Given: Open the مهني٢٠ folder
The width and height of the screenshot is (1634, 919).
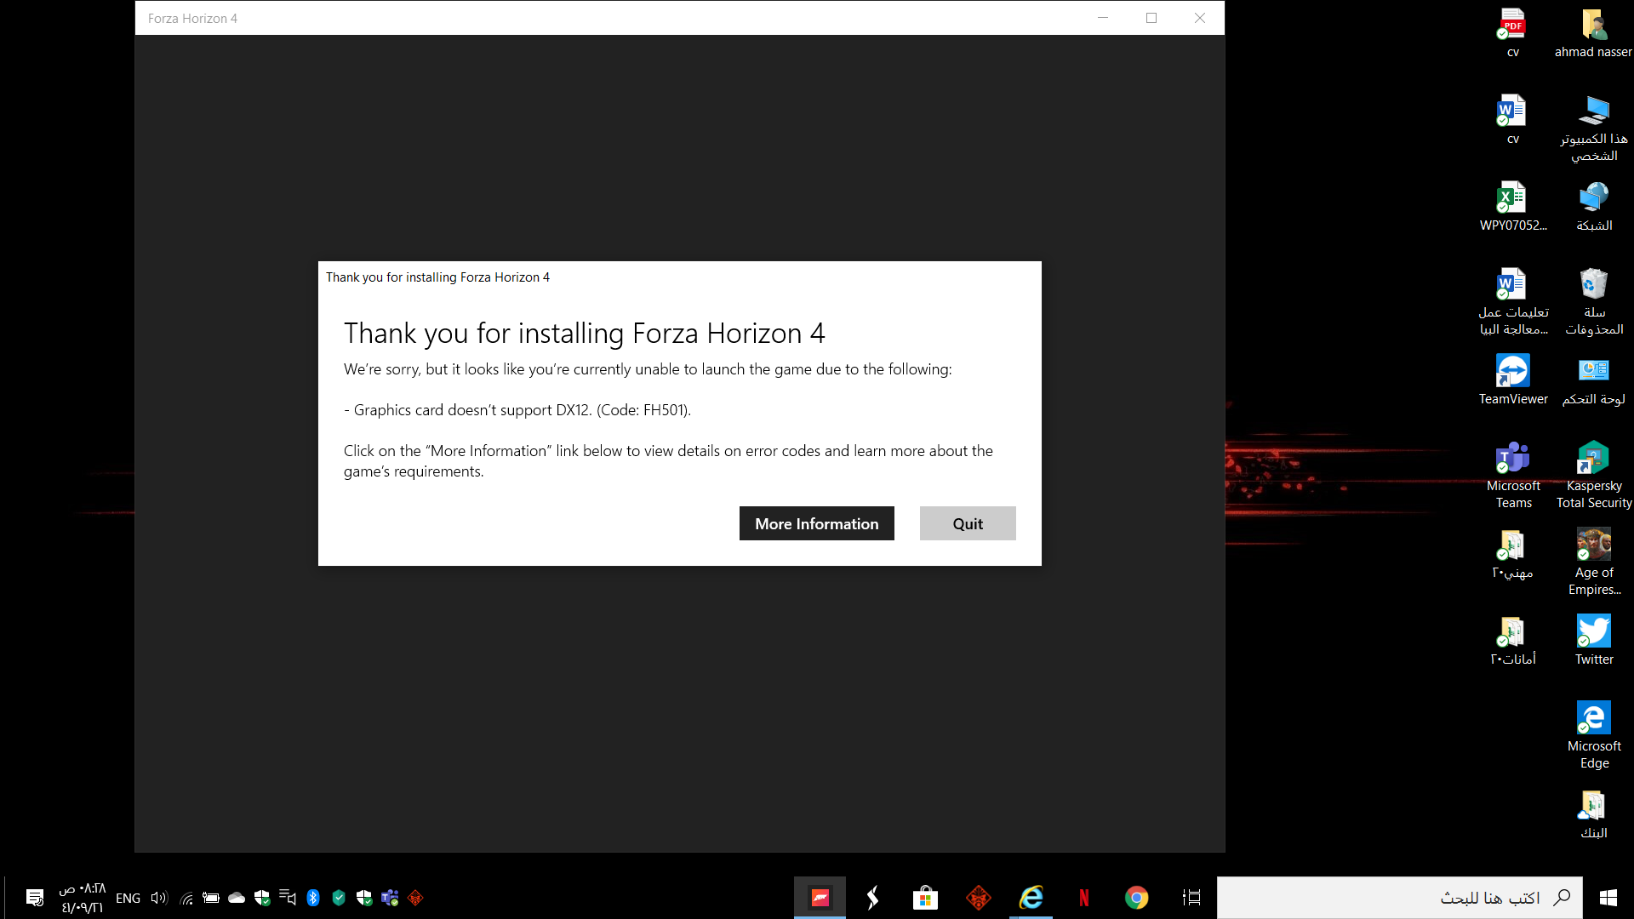Looking at the screenshot, I should [x=1512, y=553].
